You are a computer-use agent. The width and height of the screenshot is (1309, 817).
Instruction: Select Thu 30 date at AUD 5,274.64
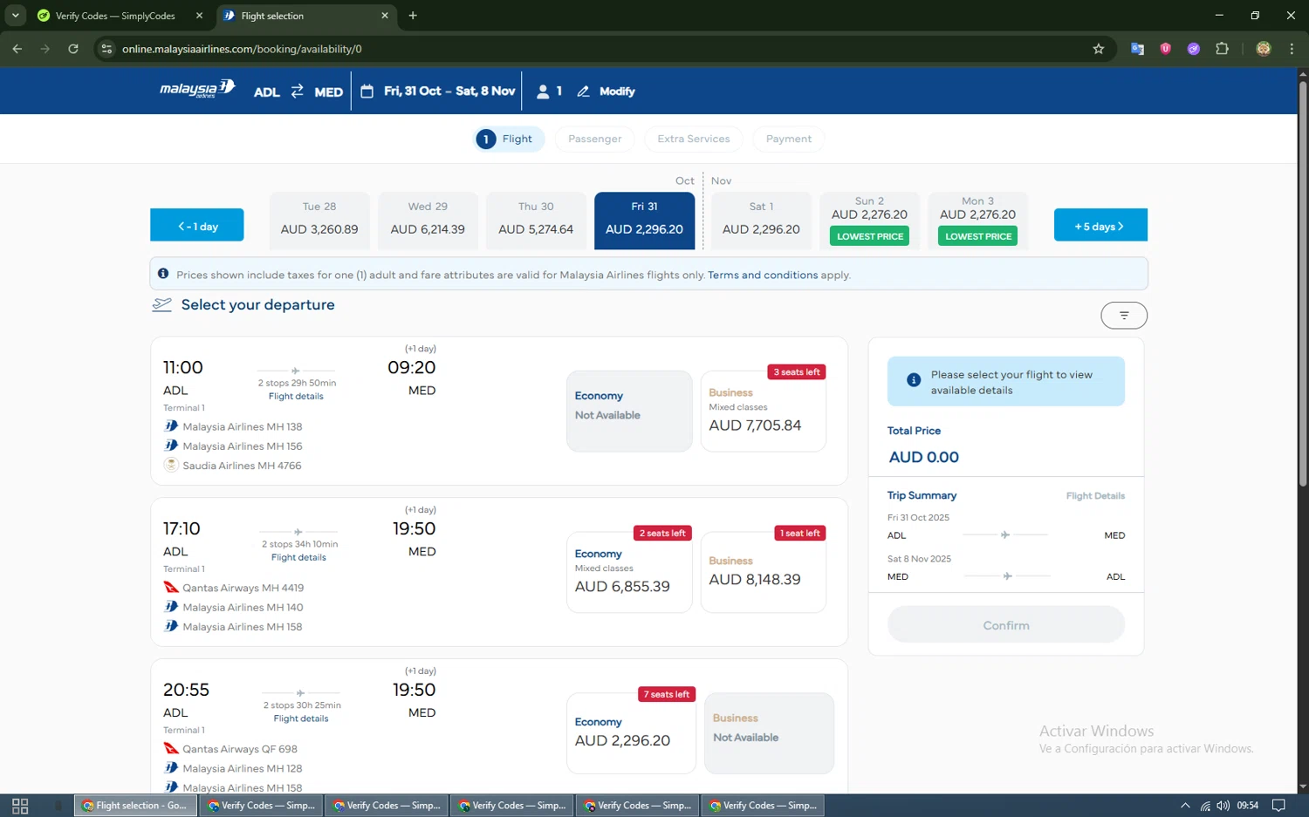pos(536,220)
